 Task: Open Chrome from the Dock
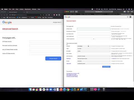pos(68,89)
